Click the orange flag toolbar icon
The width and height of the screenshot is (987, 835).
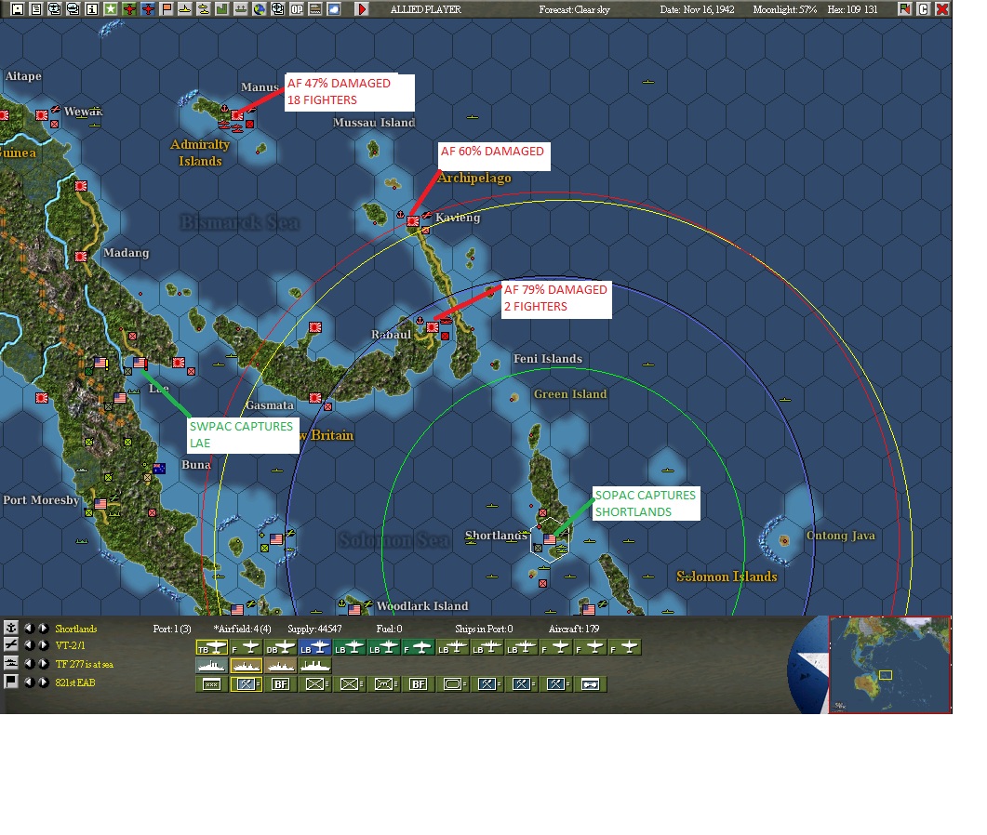tap(167, 8)
